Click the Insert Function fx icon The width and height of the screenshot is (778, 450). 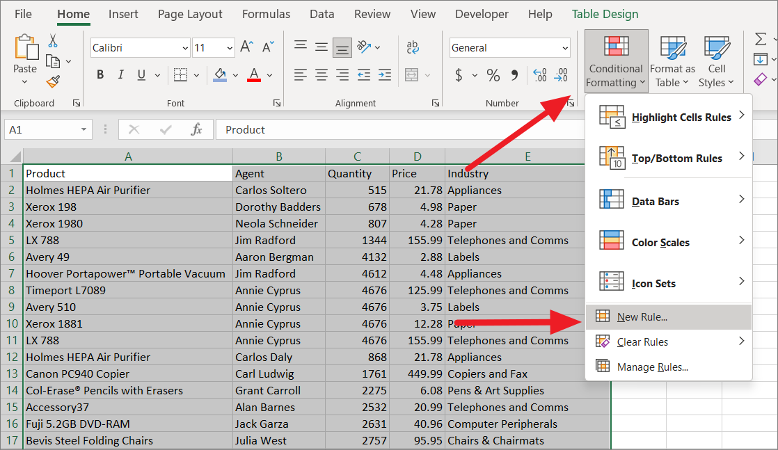(x=197, y=129)
